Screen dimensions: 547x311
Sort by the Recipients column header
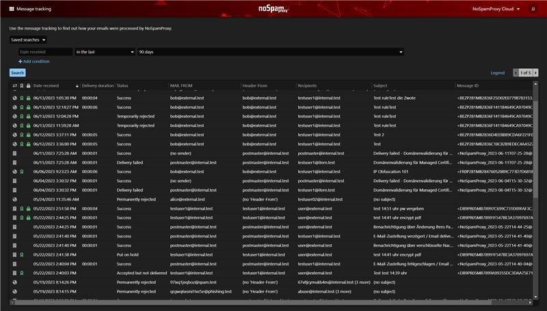click(x=307, y=85)
